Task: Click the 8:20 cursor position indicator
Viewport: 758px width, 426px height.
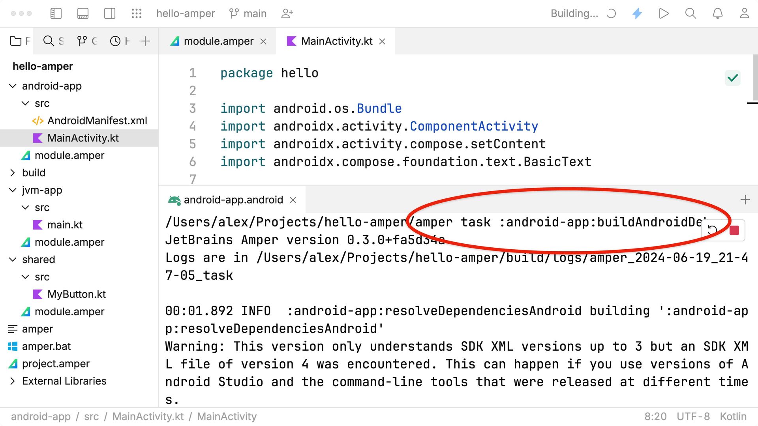Action: [x=655, y=417]
